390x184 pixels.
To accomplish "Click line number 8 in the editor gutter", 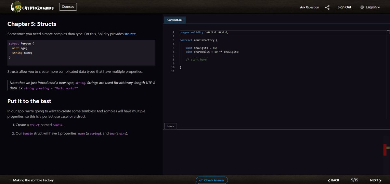I will click(174, 60).
